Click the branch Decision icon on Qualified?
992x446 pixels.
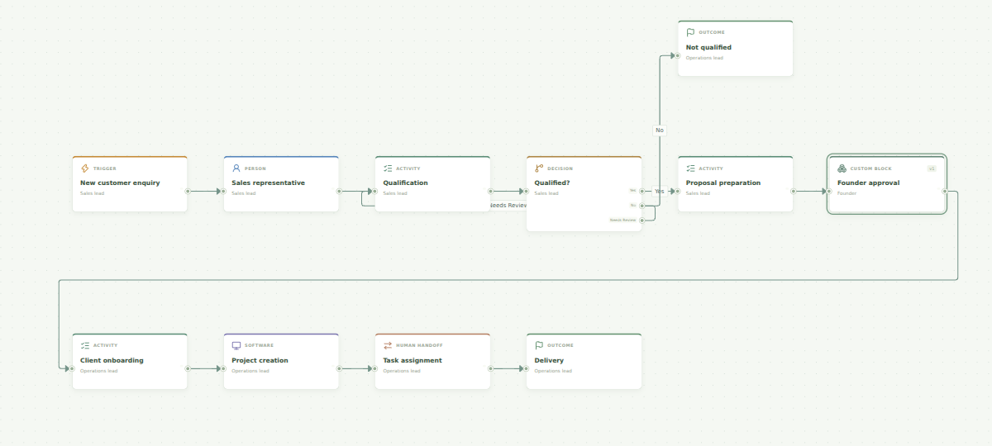tap(539, 168)
